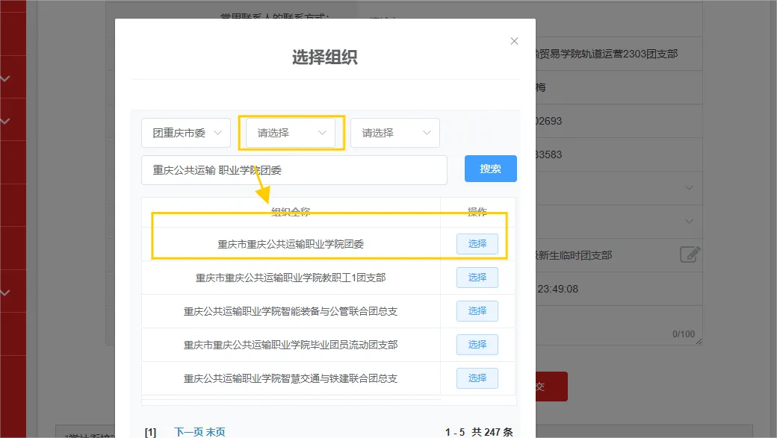Jump to 末页 in pagination
This screenshot has height=438, width=777.
click(x=216, y=432)
